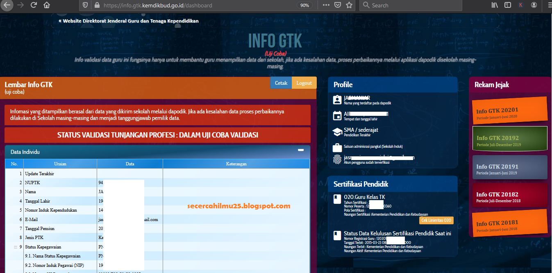
Task: Open Info GTK 20191 period card
Action: point(510,167)
